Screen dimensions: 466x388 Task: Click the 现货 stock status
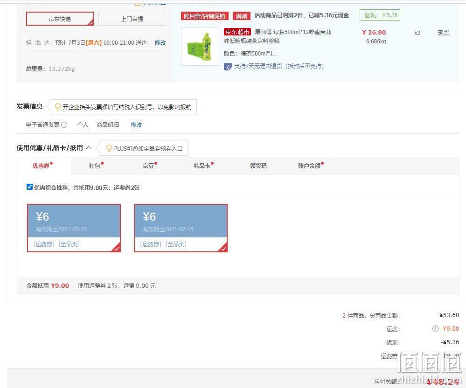click(x=444, y=33)
